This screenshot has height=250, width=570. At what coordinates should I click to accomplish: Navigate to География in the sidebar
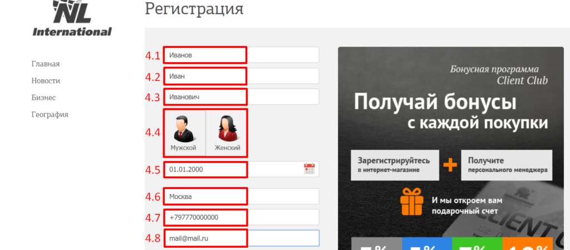point(50,114)
